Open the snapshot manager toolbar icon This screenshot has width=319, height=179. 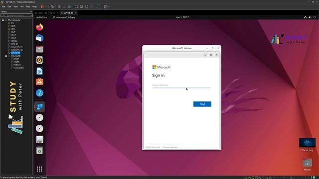[x=69, y=6]
